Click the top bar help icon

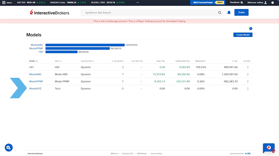[273, 3]
